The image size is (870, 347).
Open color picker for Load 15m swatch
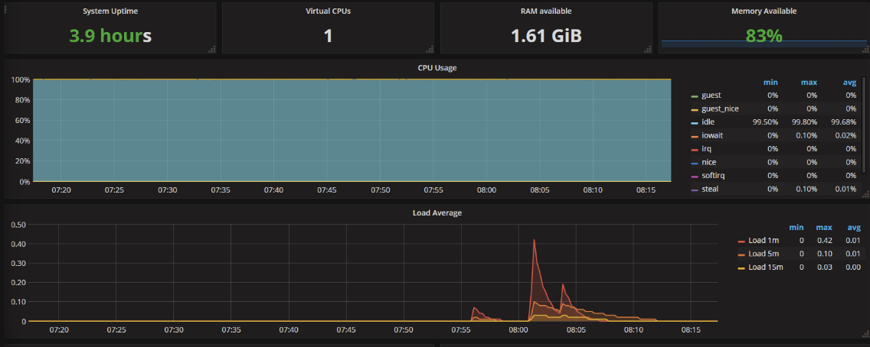741,268
